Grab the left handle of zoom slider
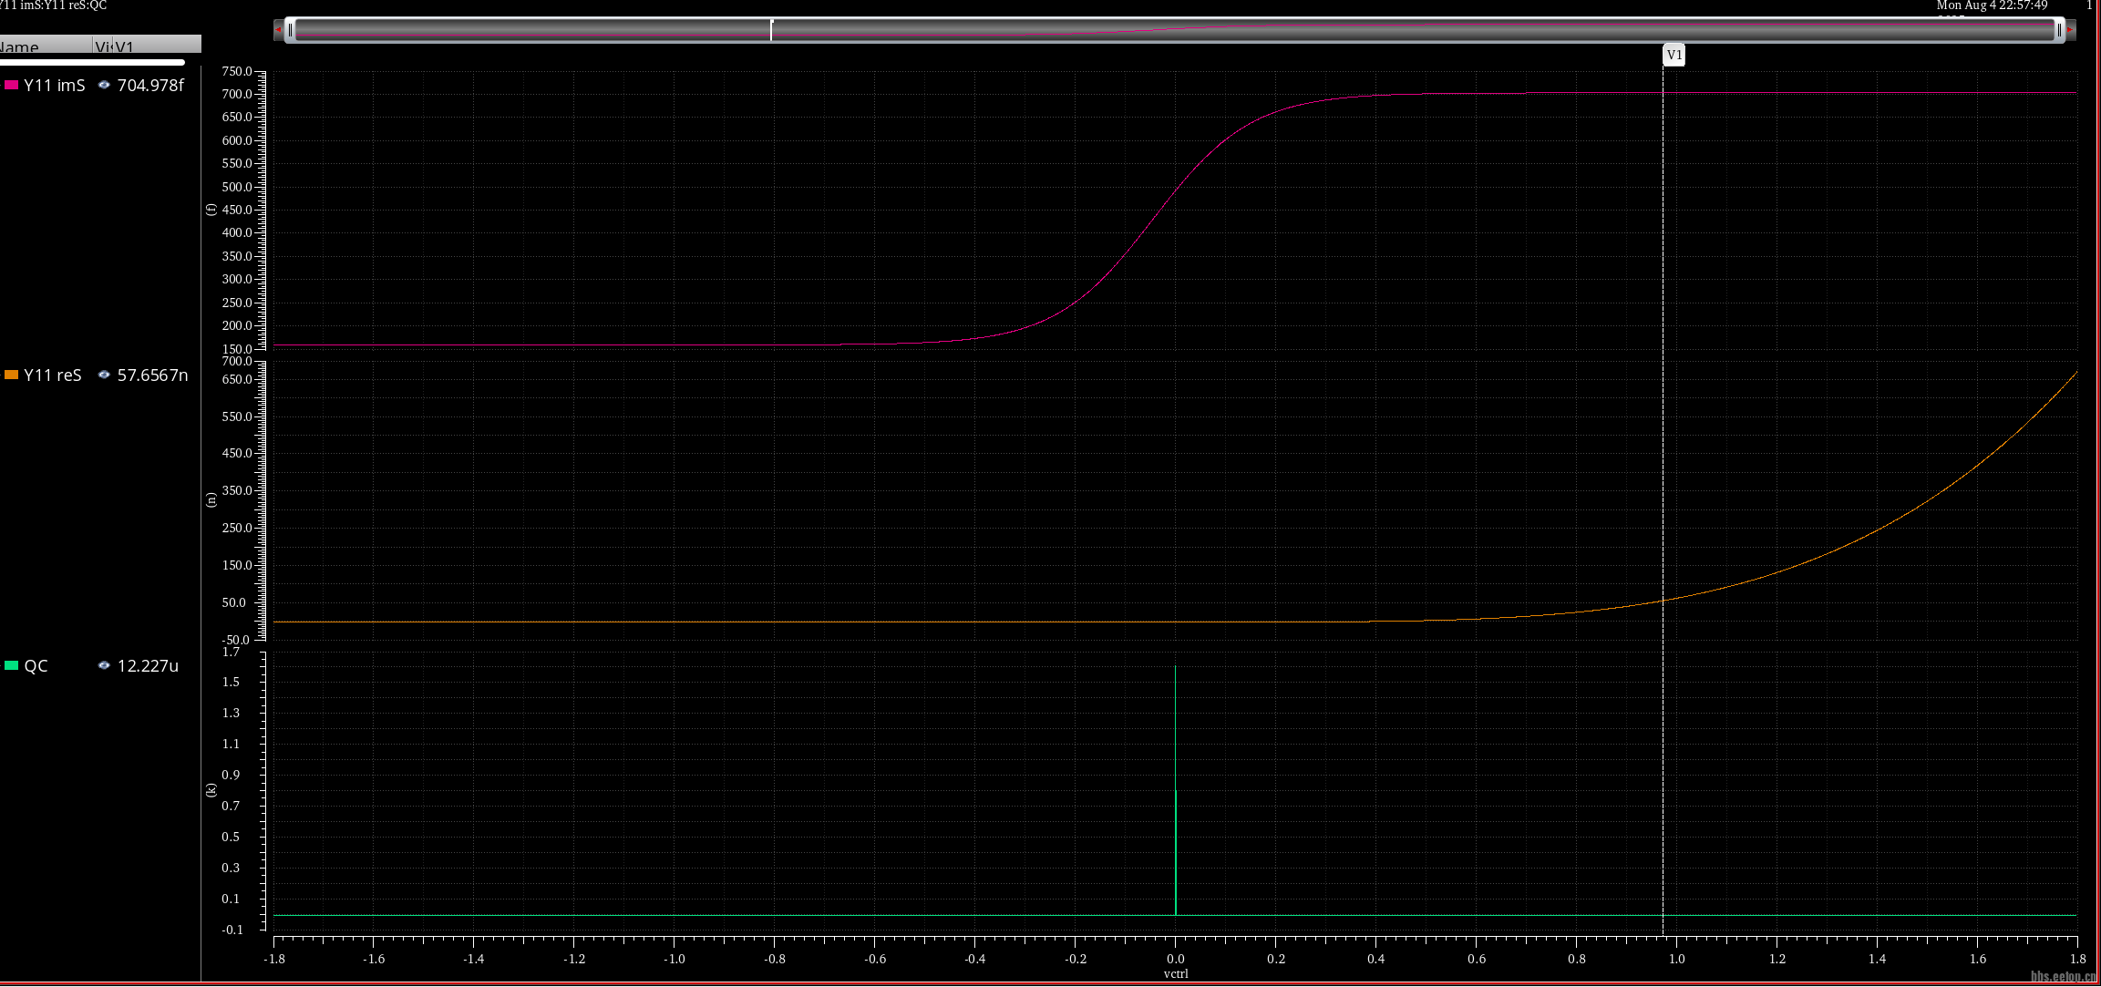 (x=291, y=30)
